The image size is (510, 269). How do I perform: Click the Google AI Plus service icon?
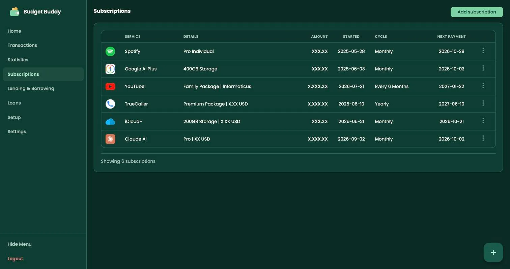coord(110,69)
